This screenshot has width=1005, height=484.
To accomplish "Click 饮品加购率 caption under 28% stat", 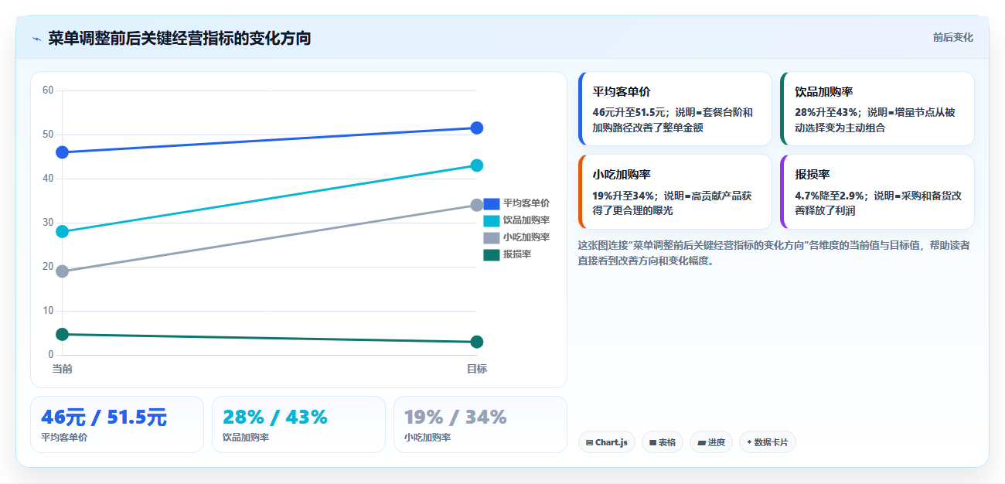I will [246, 438].
